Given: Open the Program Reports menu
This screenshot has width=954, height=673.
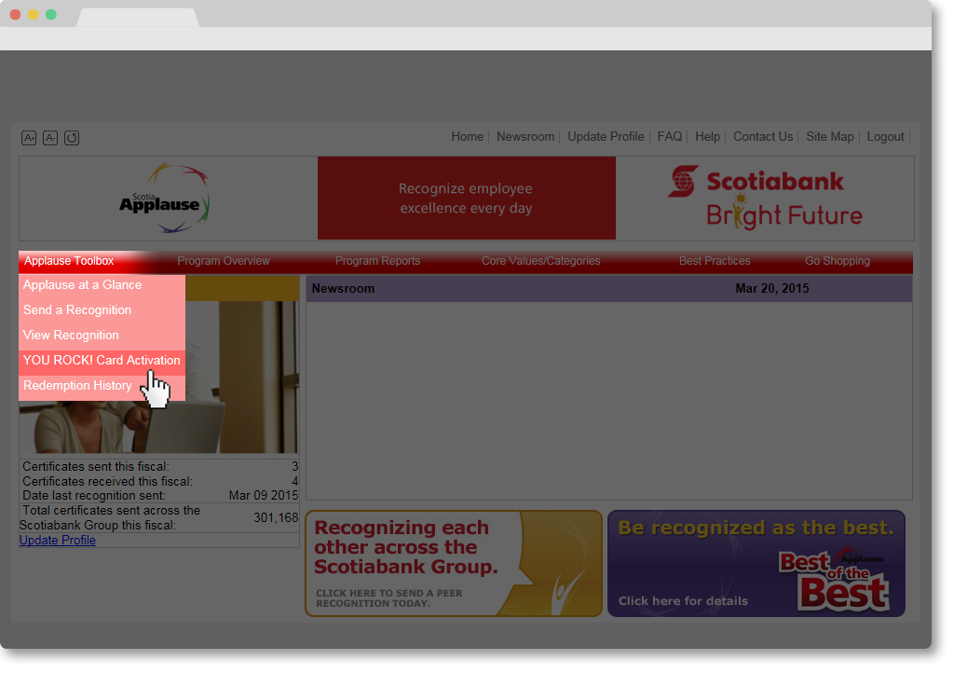Looking at the screenshot, I should point(377,261).
